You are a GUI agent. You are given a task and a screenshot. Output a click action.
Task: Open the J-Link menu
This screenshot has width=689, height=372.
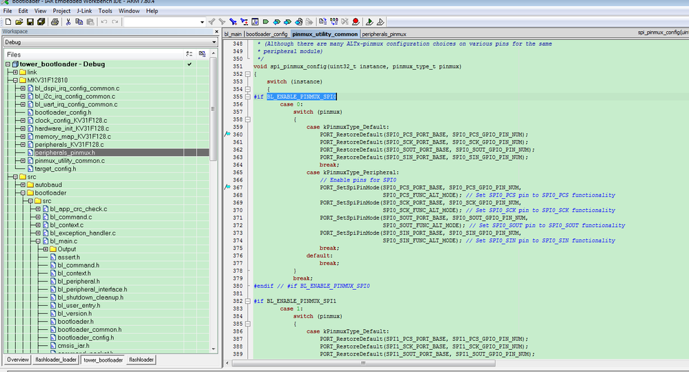point(84,11)
